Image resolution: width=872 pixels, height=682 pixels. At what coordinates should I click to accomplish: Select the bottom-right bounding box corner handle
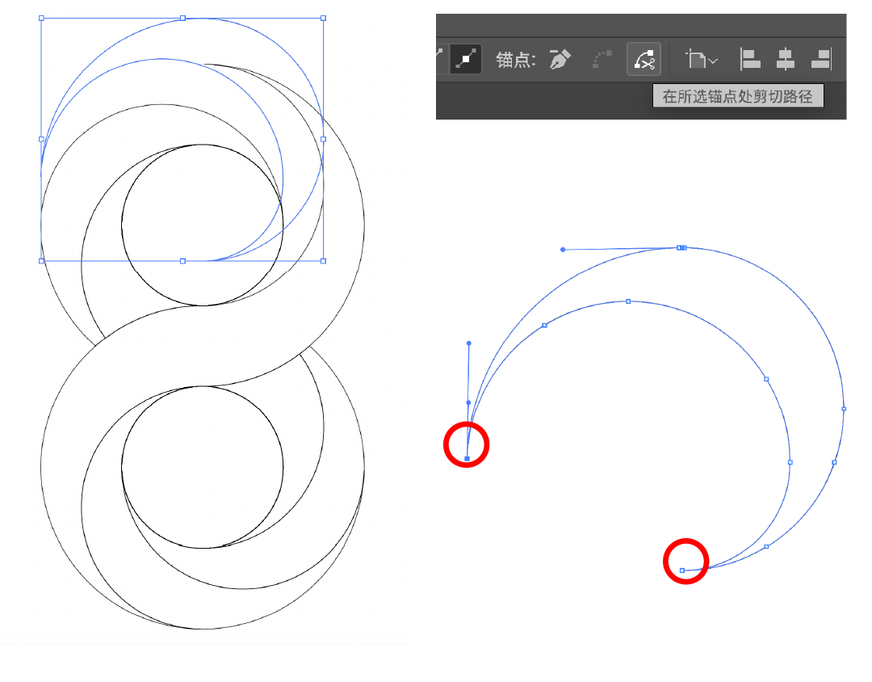tap(323, 261)
